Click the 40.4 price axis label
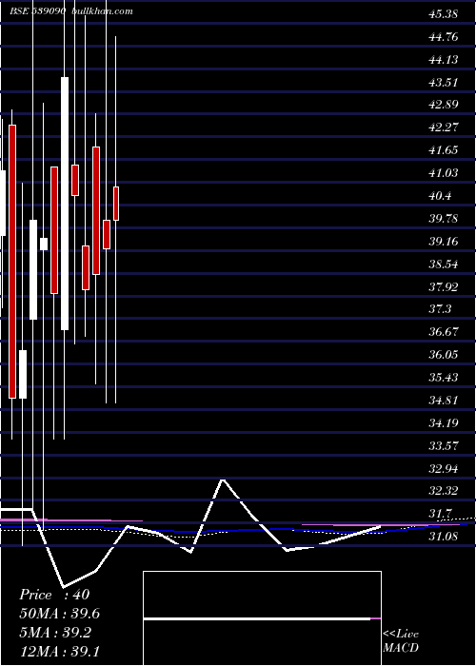Viewport: 476px width, 666px height. pyautogui.click(x=440, y=196)
